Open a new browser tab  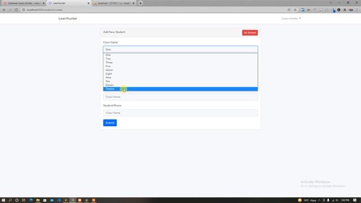click(140, 3)
